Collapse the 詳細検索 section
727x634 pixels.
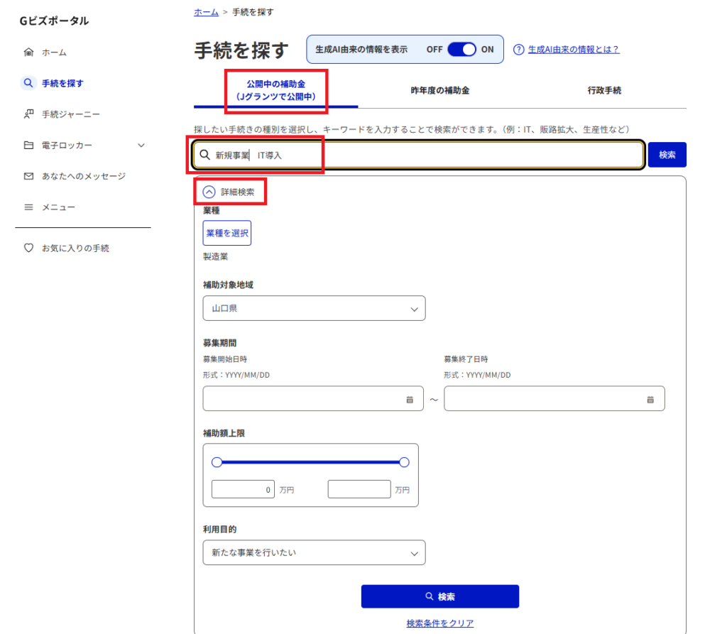pyautogui.click(x=209, y=192)
